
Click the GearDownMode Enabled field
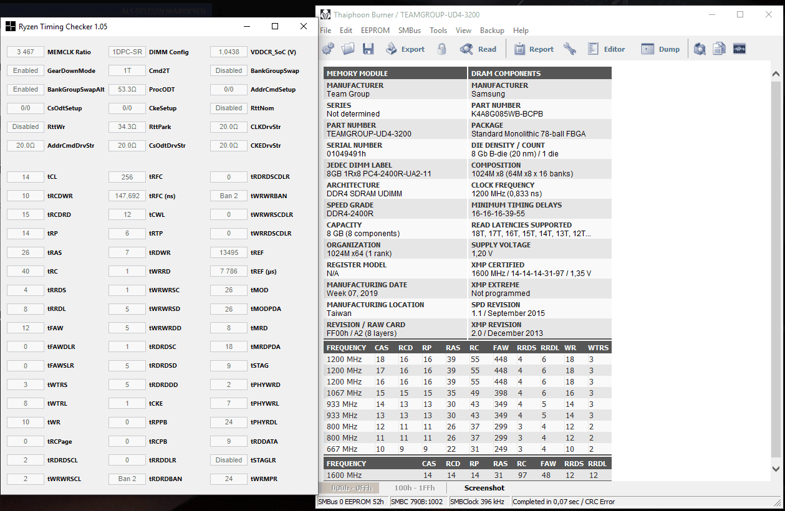click(x=26, y=70)
